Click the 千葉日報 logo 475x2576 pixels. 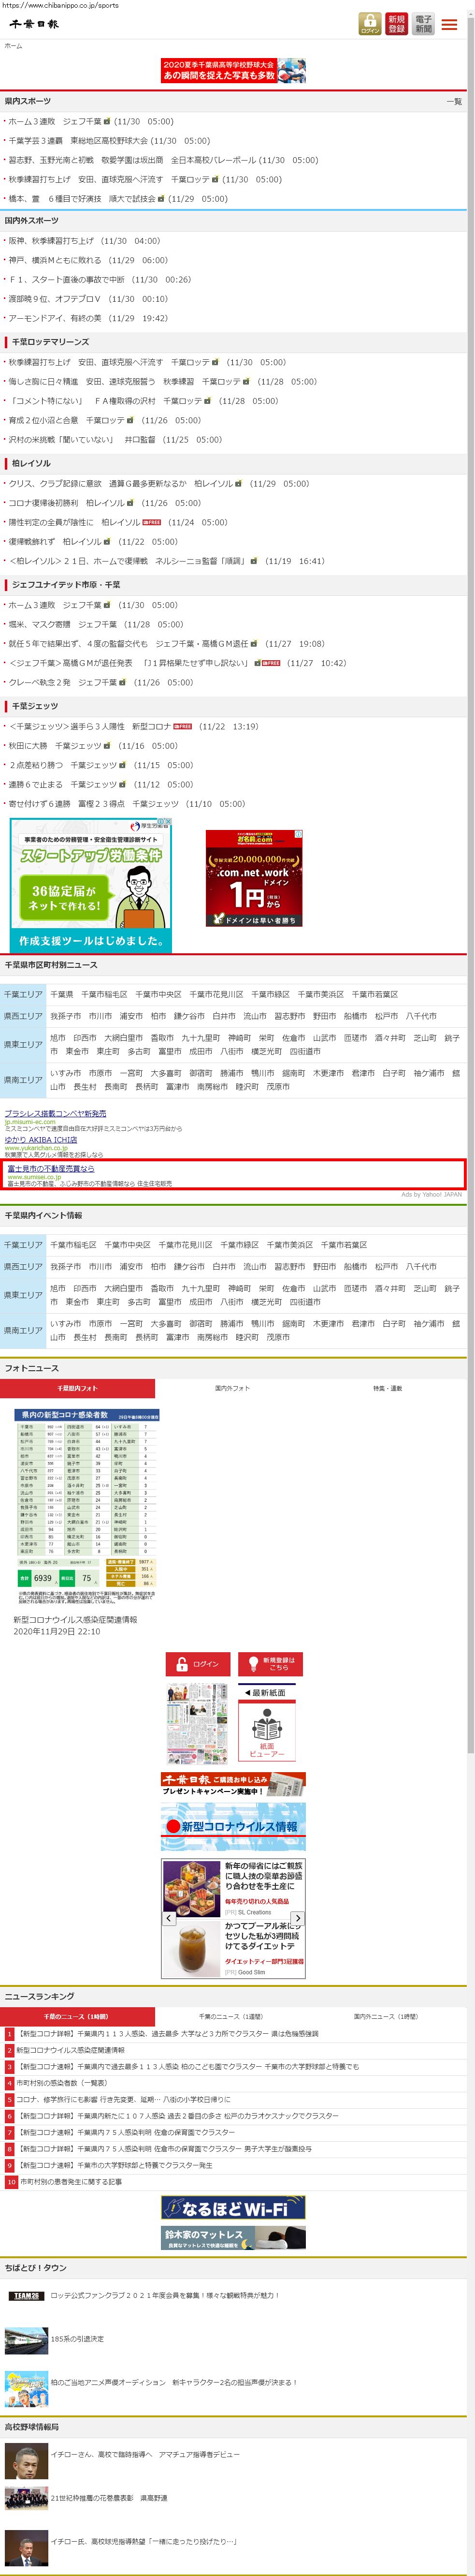[x=35, y=24]
